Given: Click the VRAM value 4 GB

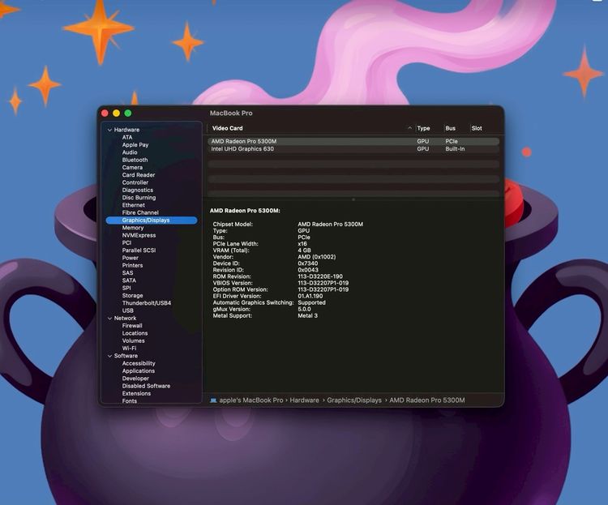Looking at the screenshot, I should [x=304, y=250].
